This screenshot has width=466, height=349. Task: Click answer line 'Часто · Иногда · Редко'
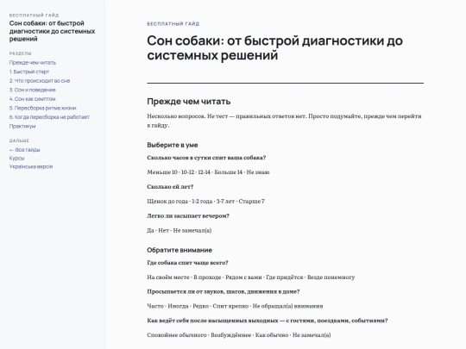coord(235,306)
